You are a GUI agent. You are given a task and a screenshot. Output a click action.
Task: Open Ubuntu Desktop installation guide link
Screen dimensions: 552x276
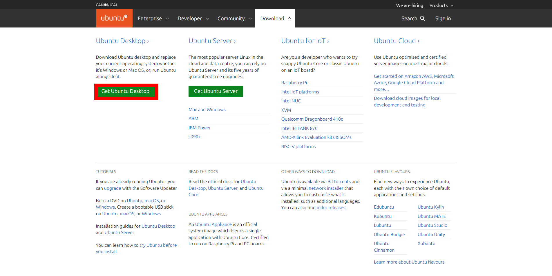coord(158,226)
